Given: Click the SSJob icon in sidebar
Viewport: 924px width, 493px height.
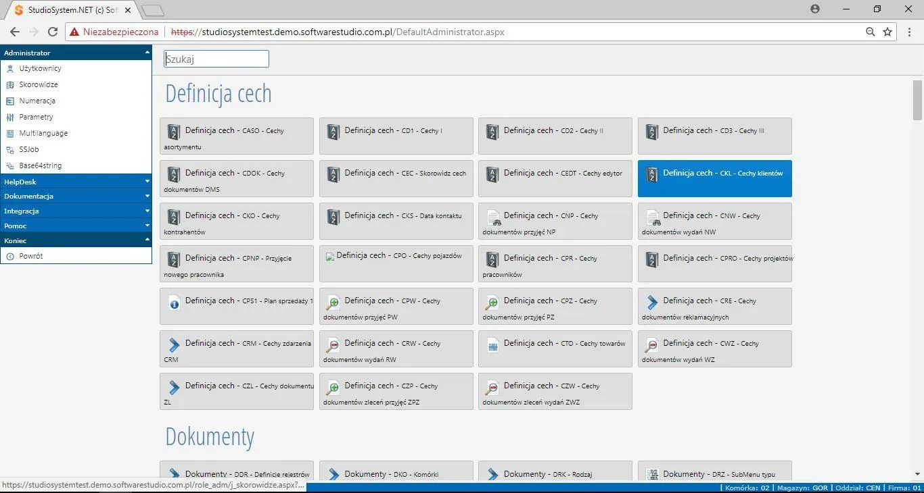Looking at the screenshot, I should coord(10,149).
